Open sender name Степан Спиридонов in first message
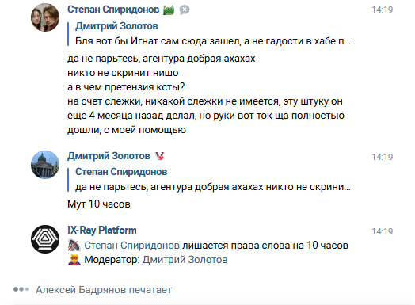This screenshot has width=415, height=305. coord(113,10)
